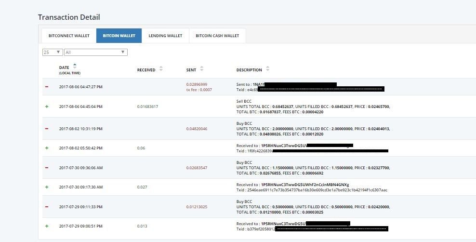The width and height of the screenshot is (476, 242).
Task: Click the plus icon for 2017-08-06 04:45:04 PM
Action: (x=47, y=107)
